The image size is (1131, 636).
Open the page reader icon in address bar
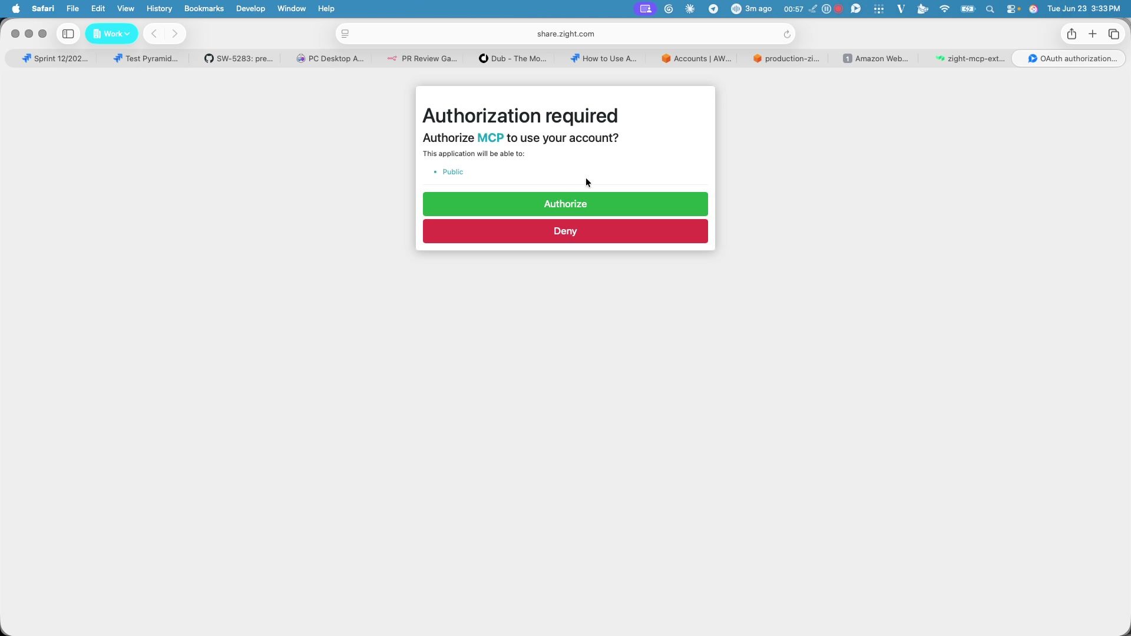[345, 34]
